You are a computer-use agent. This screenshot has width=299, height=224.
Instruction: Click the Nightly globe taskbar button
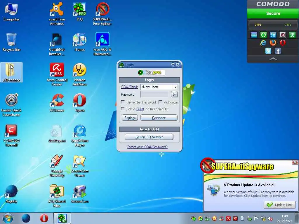tap(26, 218)
